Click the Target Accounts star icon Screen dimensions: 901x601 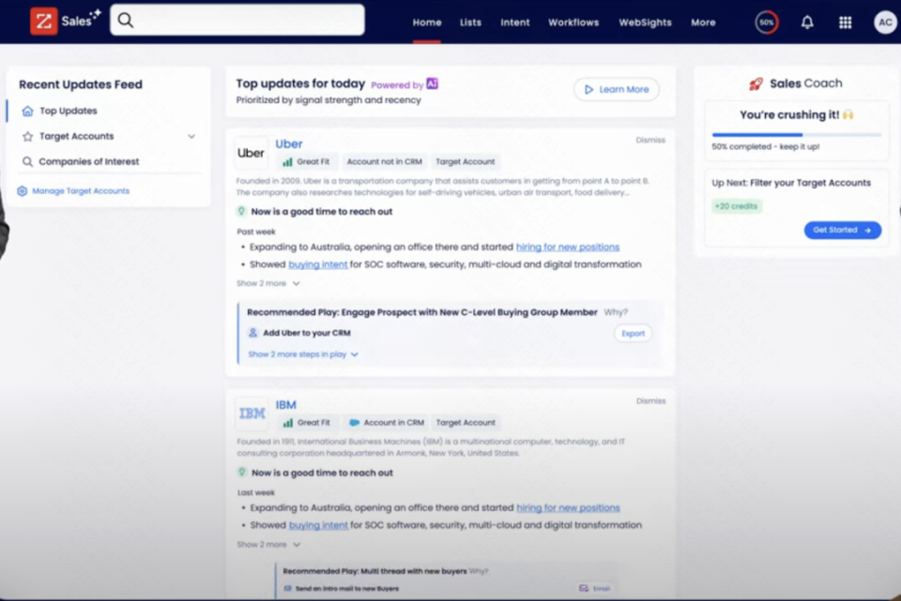click(27, 137)
